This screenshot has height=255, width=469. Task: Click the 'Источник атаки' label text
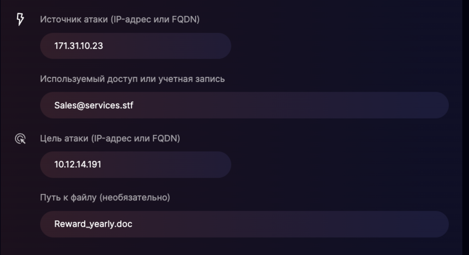(74, 19)
